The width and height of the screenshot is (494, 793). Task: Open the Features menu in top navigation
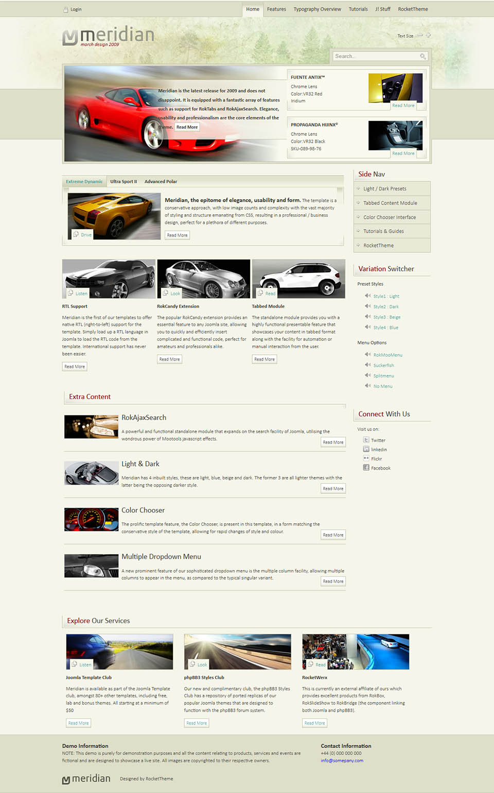(276, 9)
